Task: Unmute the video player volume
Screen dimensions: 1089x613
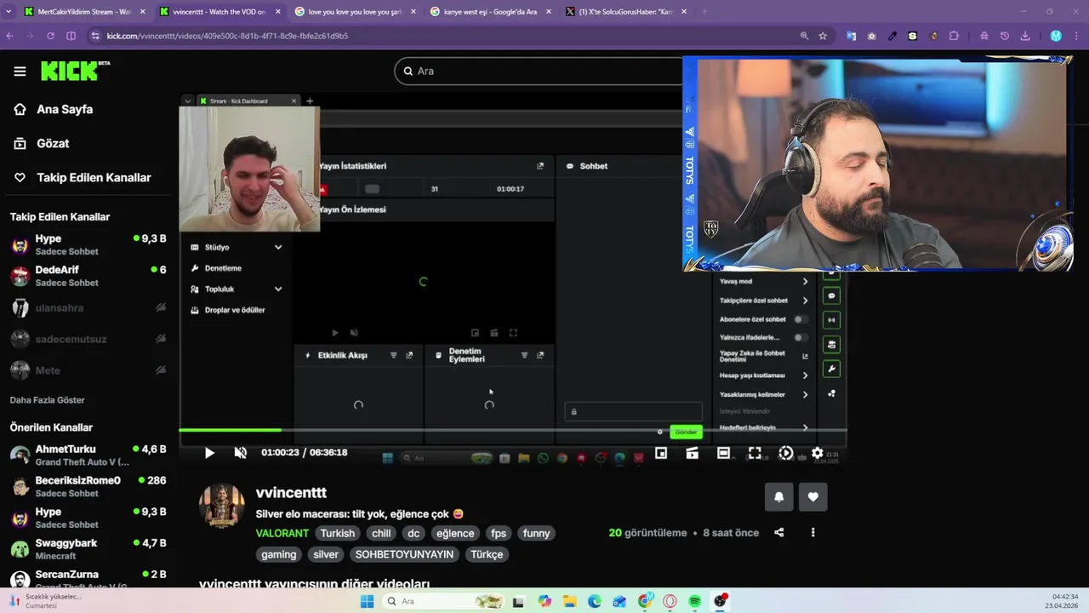Action: (x=241, y=453)
